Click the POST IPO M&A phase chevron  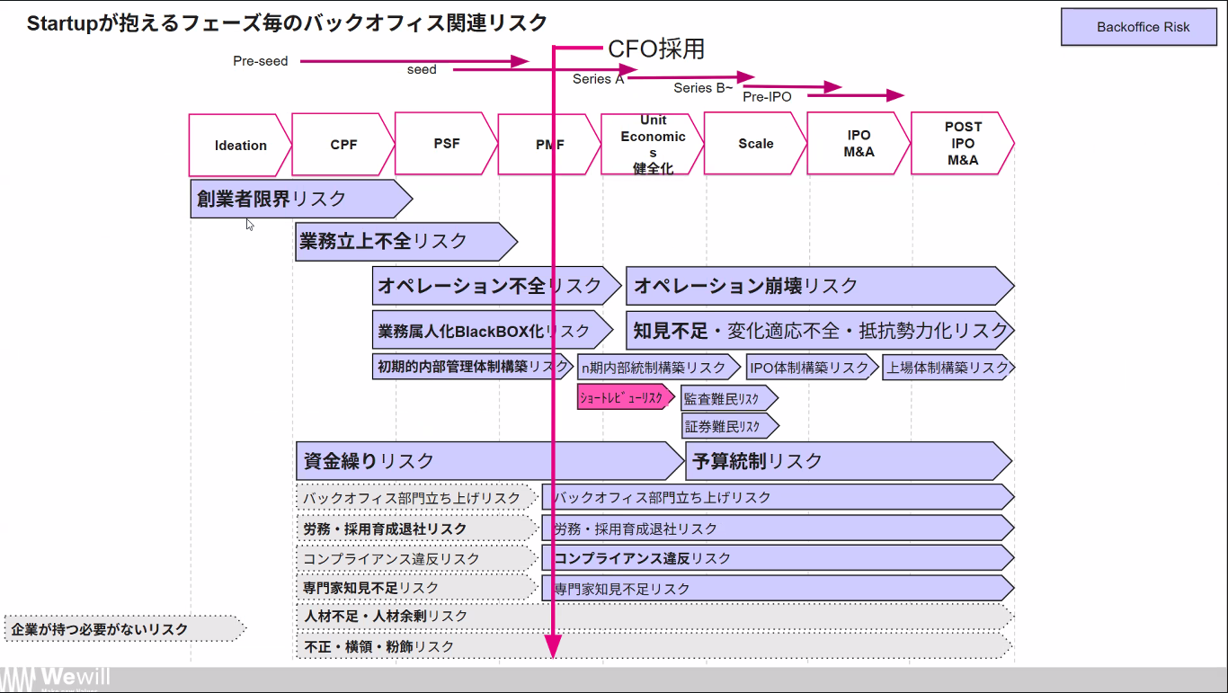pos(962,144)
